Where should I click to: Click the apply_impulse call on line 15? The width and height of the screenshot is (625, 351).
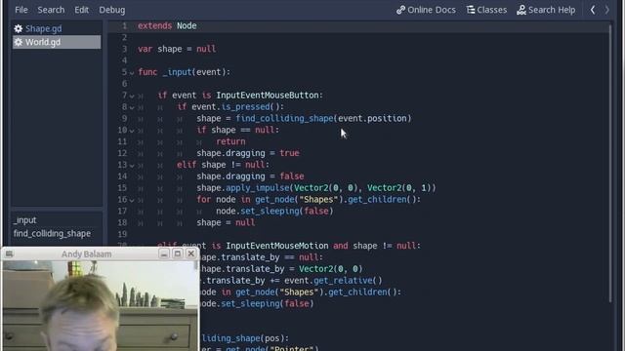(x=258, y=188)
